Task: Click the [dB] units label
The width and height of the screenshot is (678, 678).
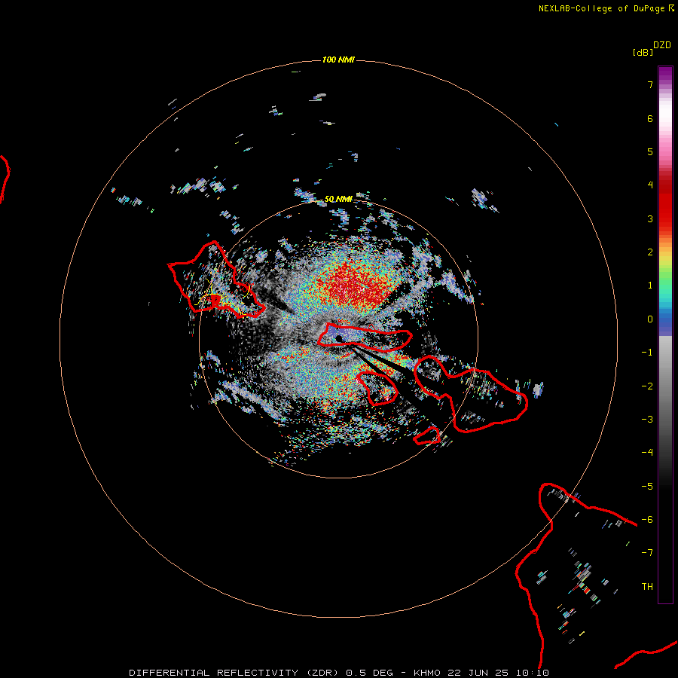Action: point(643,52)
